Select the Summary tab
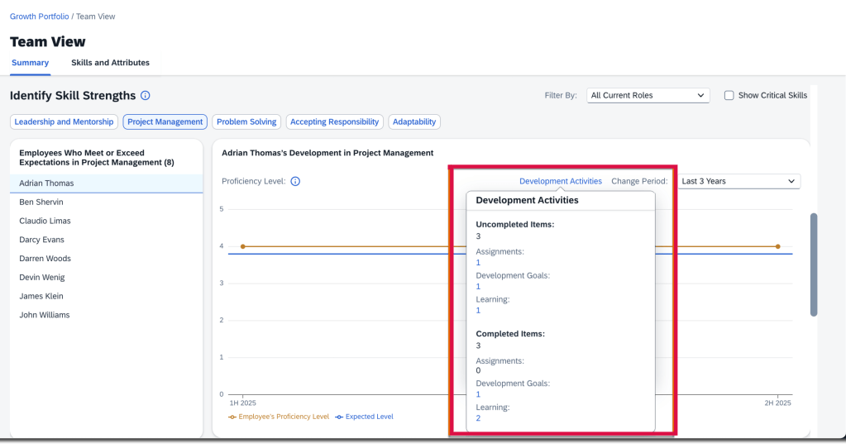846x448 pixels. (30, 63)
